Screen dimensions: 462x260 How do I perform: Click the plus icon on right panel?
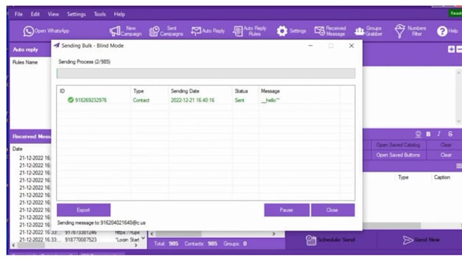tap(451, 50)
